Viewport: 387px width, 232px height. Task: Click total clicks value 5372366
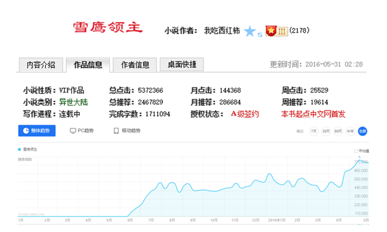(x=150, y=90)
